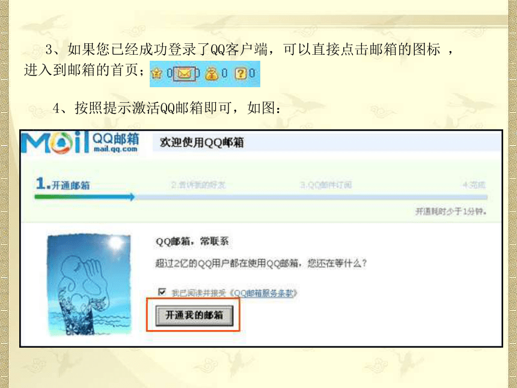This screenshot has width=517, height=388.
Task: Click the 开通耗时少于1分钟 note text
Action: pyautogui.click(x=451, y=211)
